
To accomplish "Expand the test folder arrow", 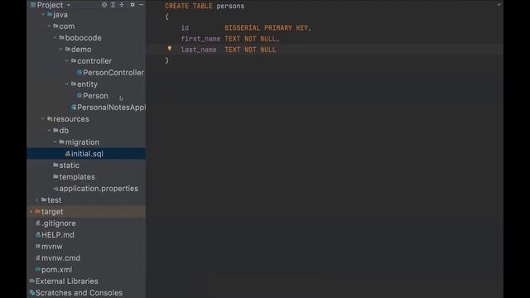I will (x=36, y=200).
